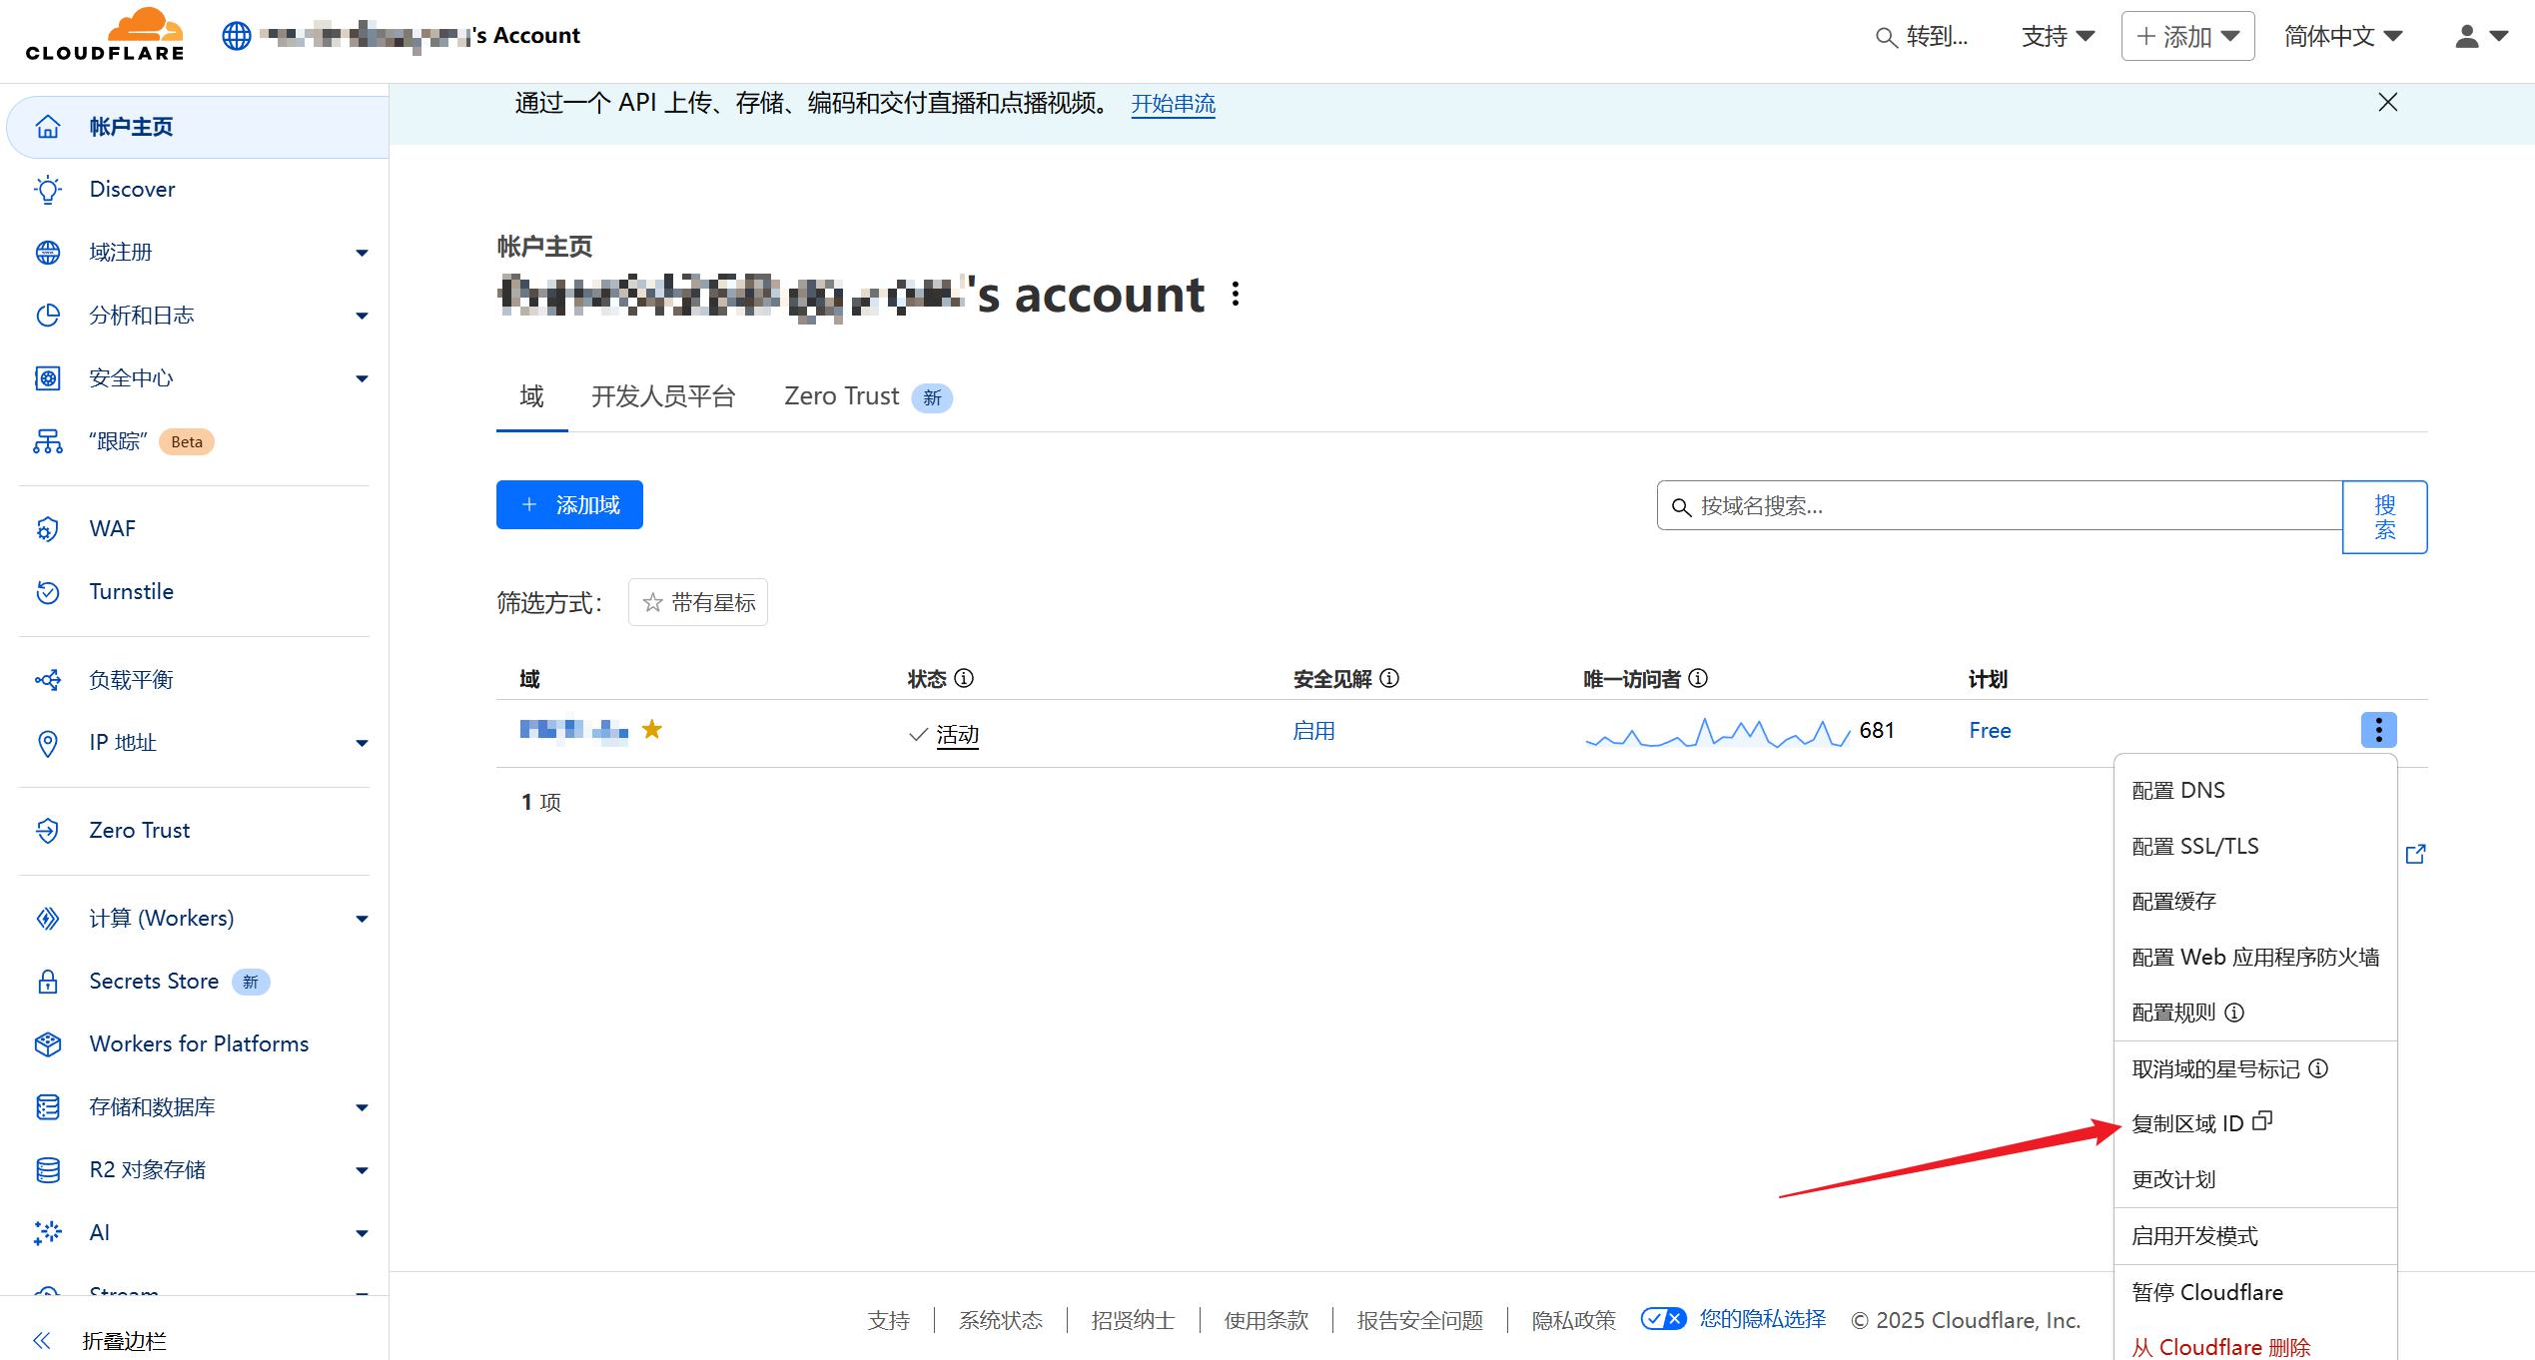
Task: Click the 搜索 search button
Action: pyautogui.click(x=2385, y=517)
